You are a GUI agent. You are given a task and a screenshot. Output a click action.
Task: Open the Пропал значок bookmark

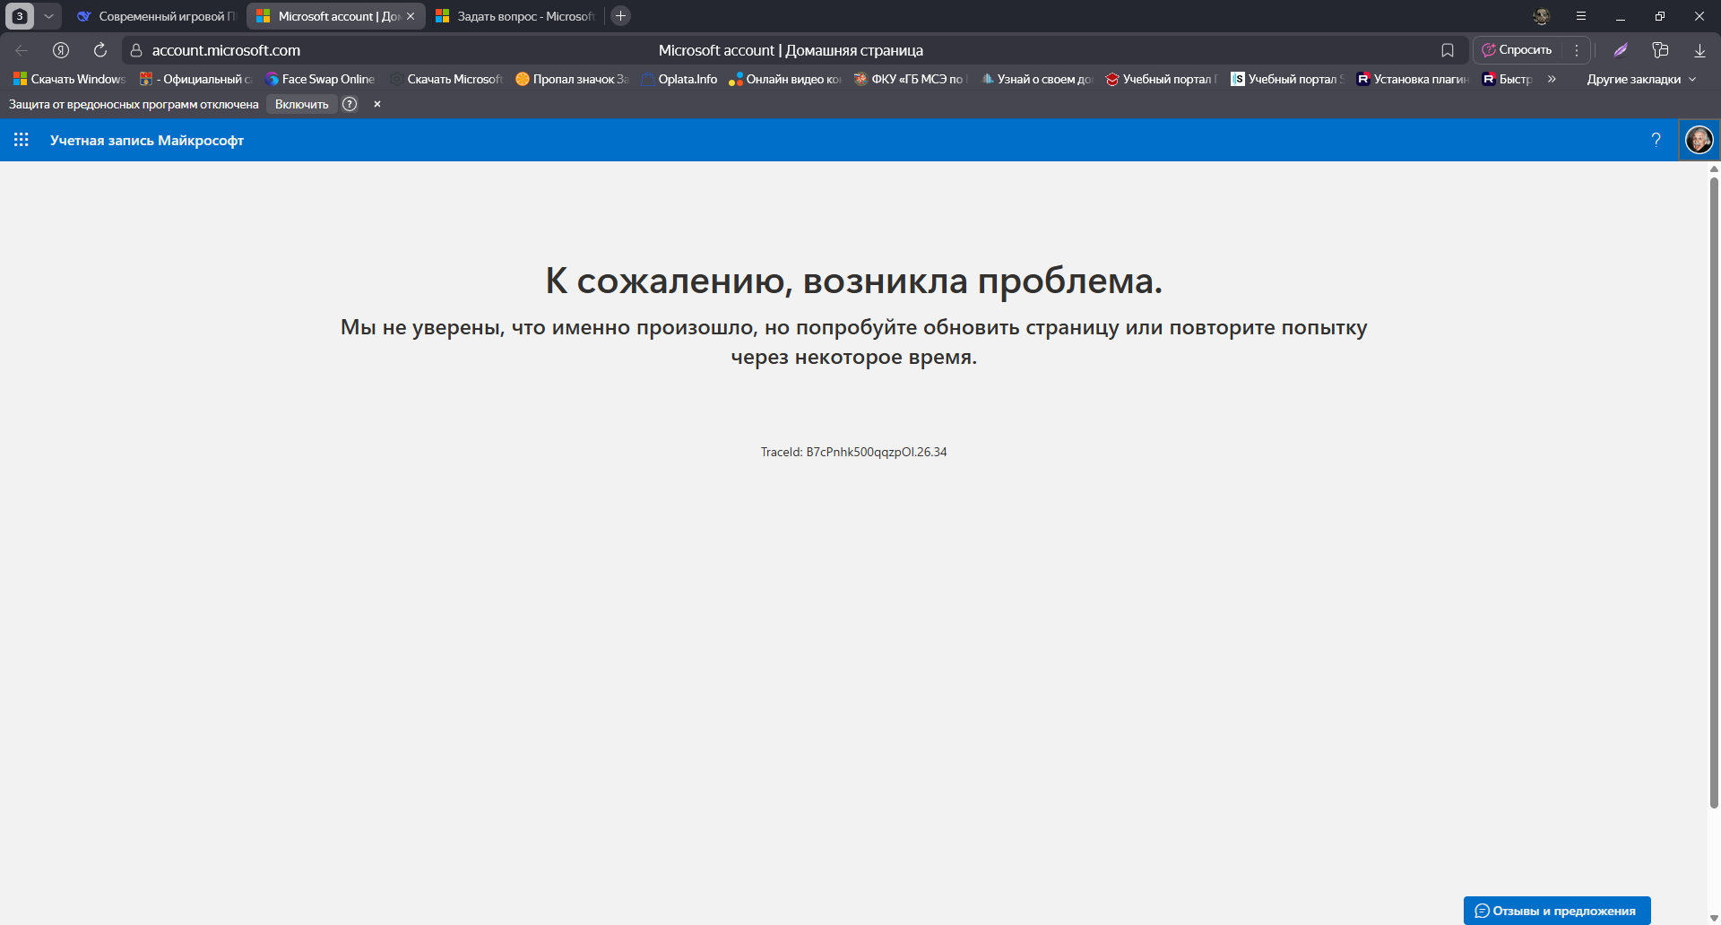(x=572, y=79)
